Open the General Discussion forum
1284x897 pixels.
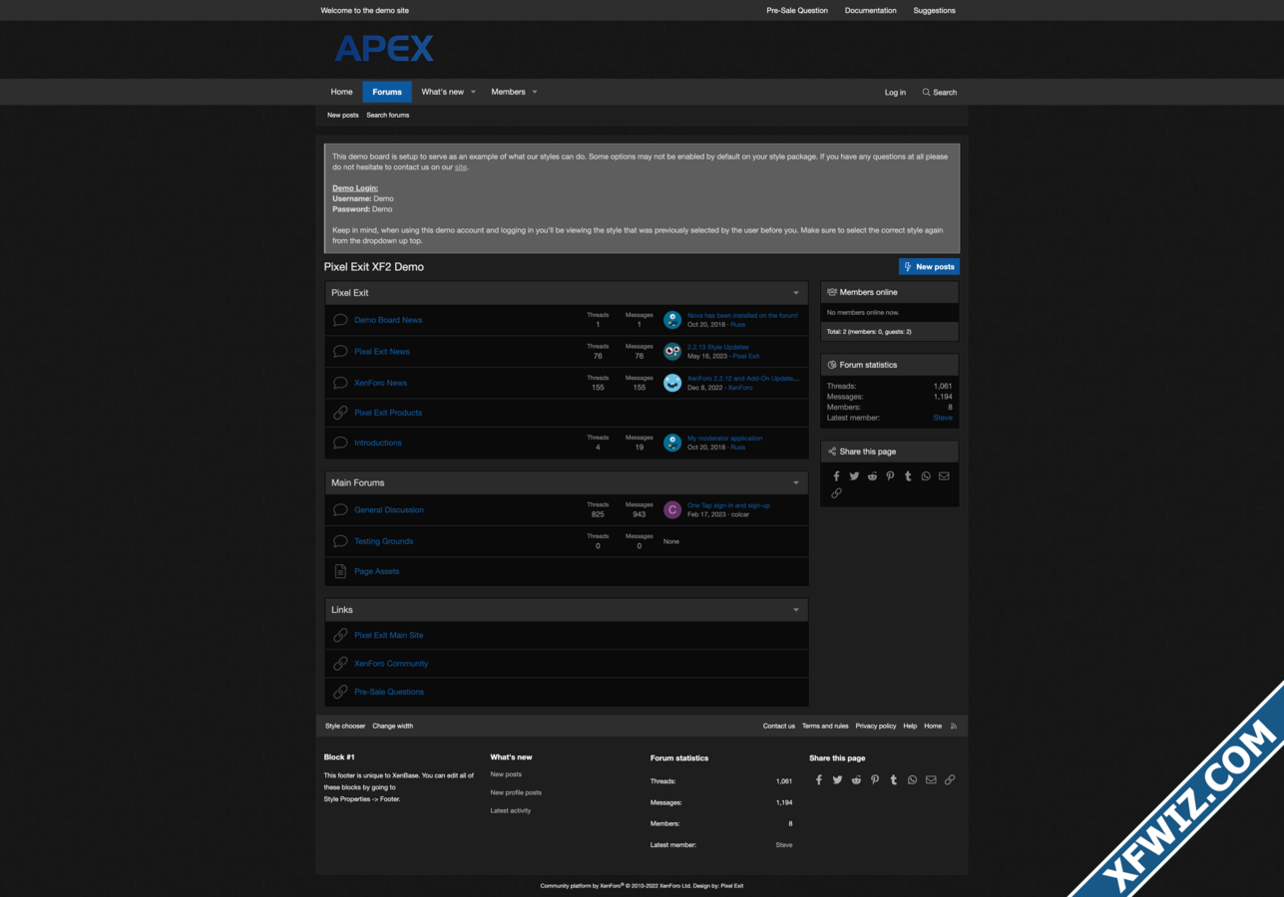point(389,510)
